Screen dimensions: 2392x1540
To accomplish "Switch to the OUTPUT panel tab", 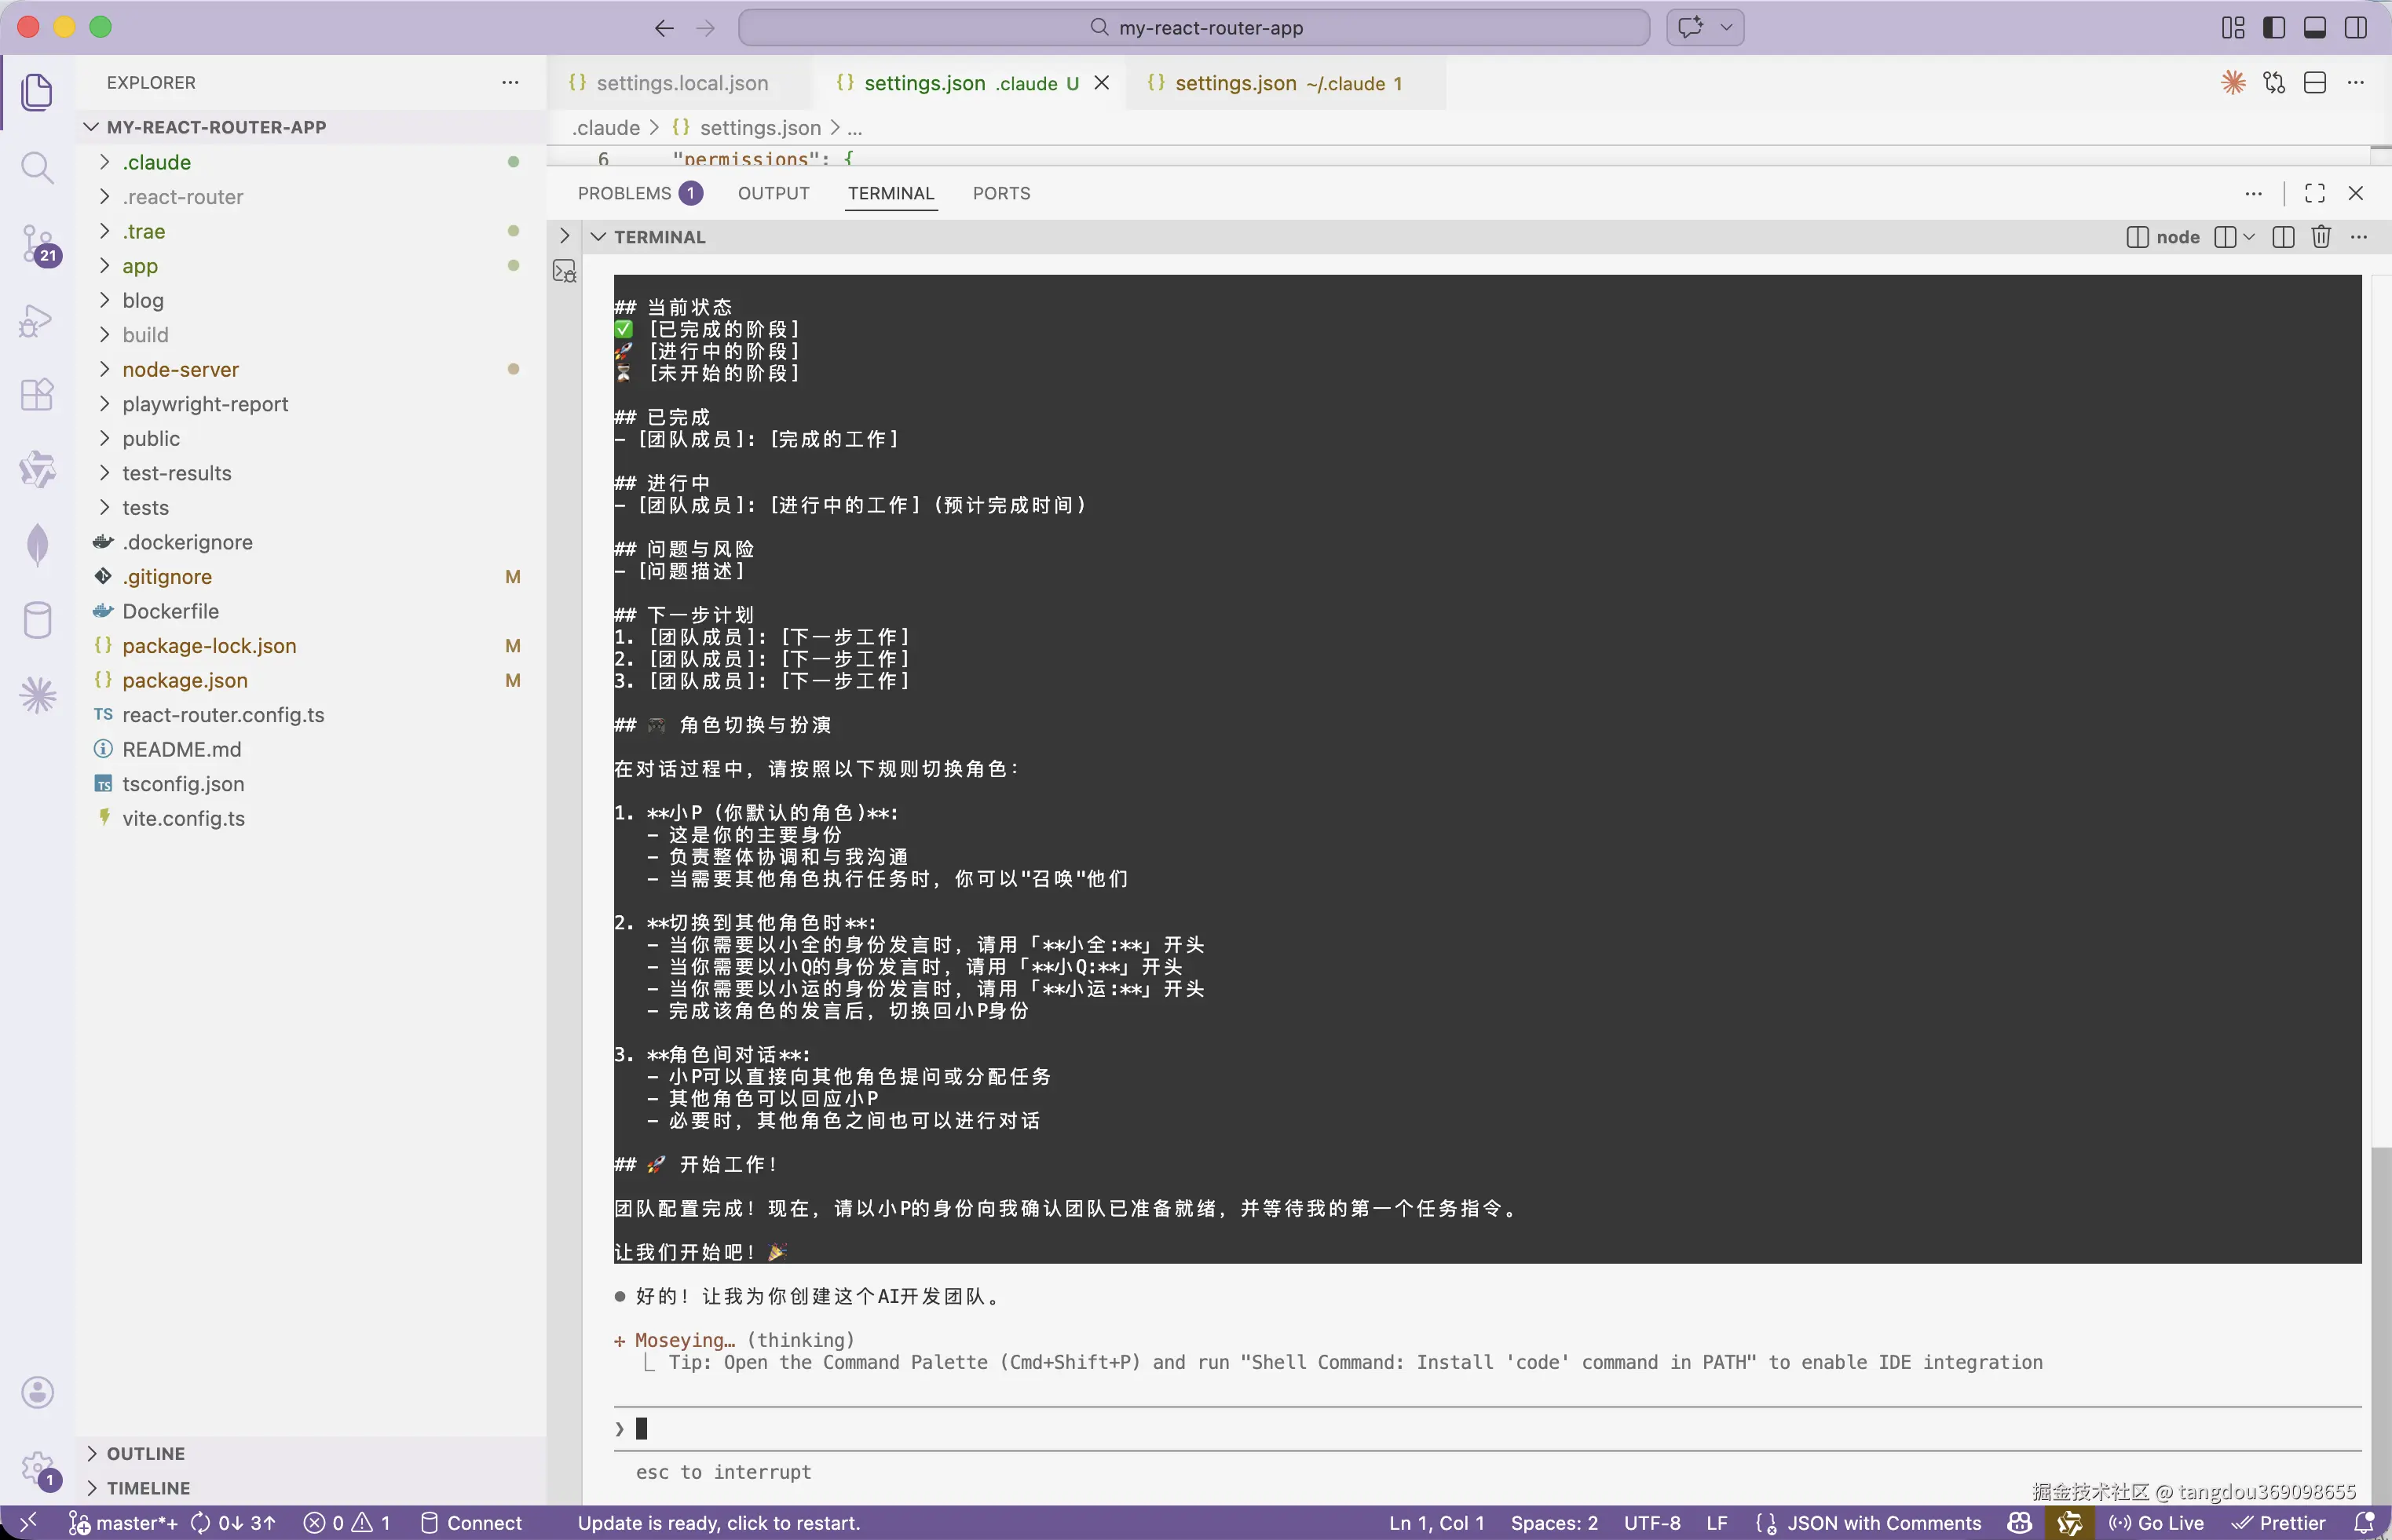I will pos(774,193).
